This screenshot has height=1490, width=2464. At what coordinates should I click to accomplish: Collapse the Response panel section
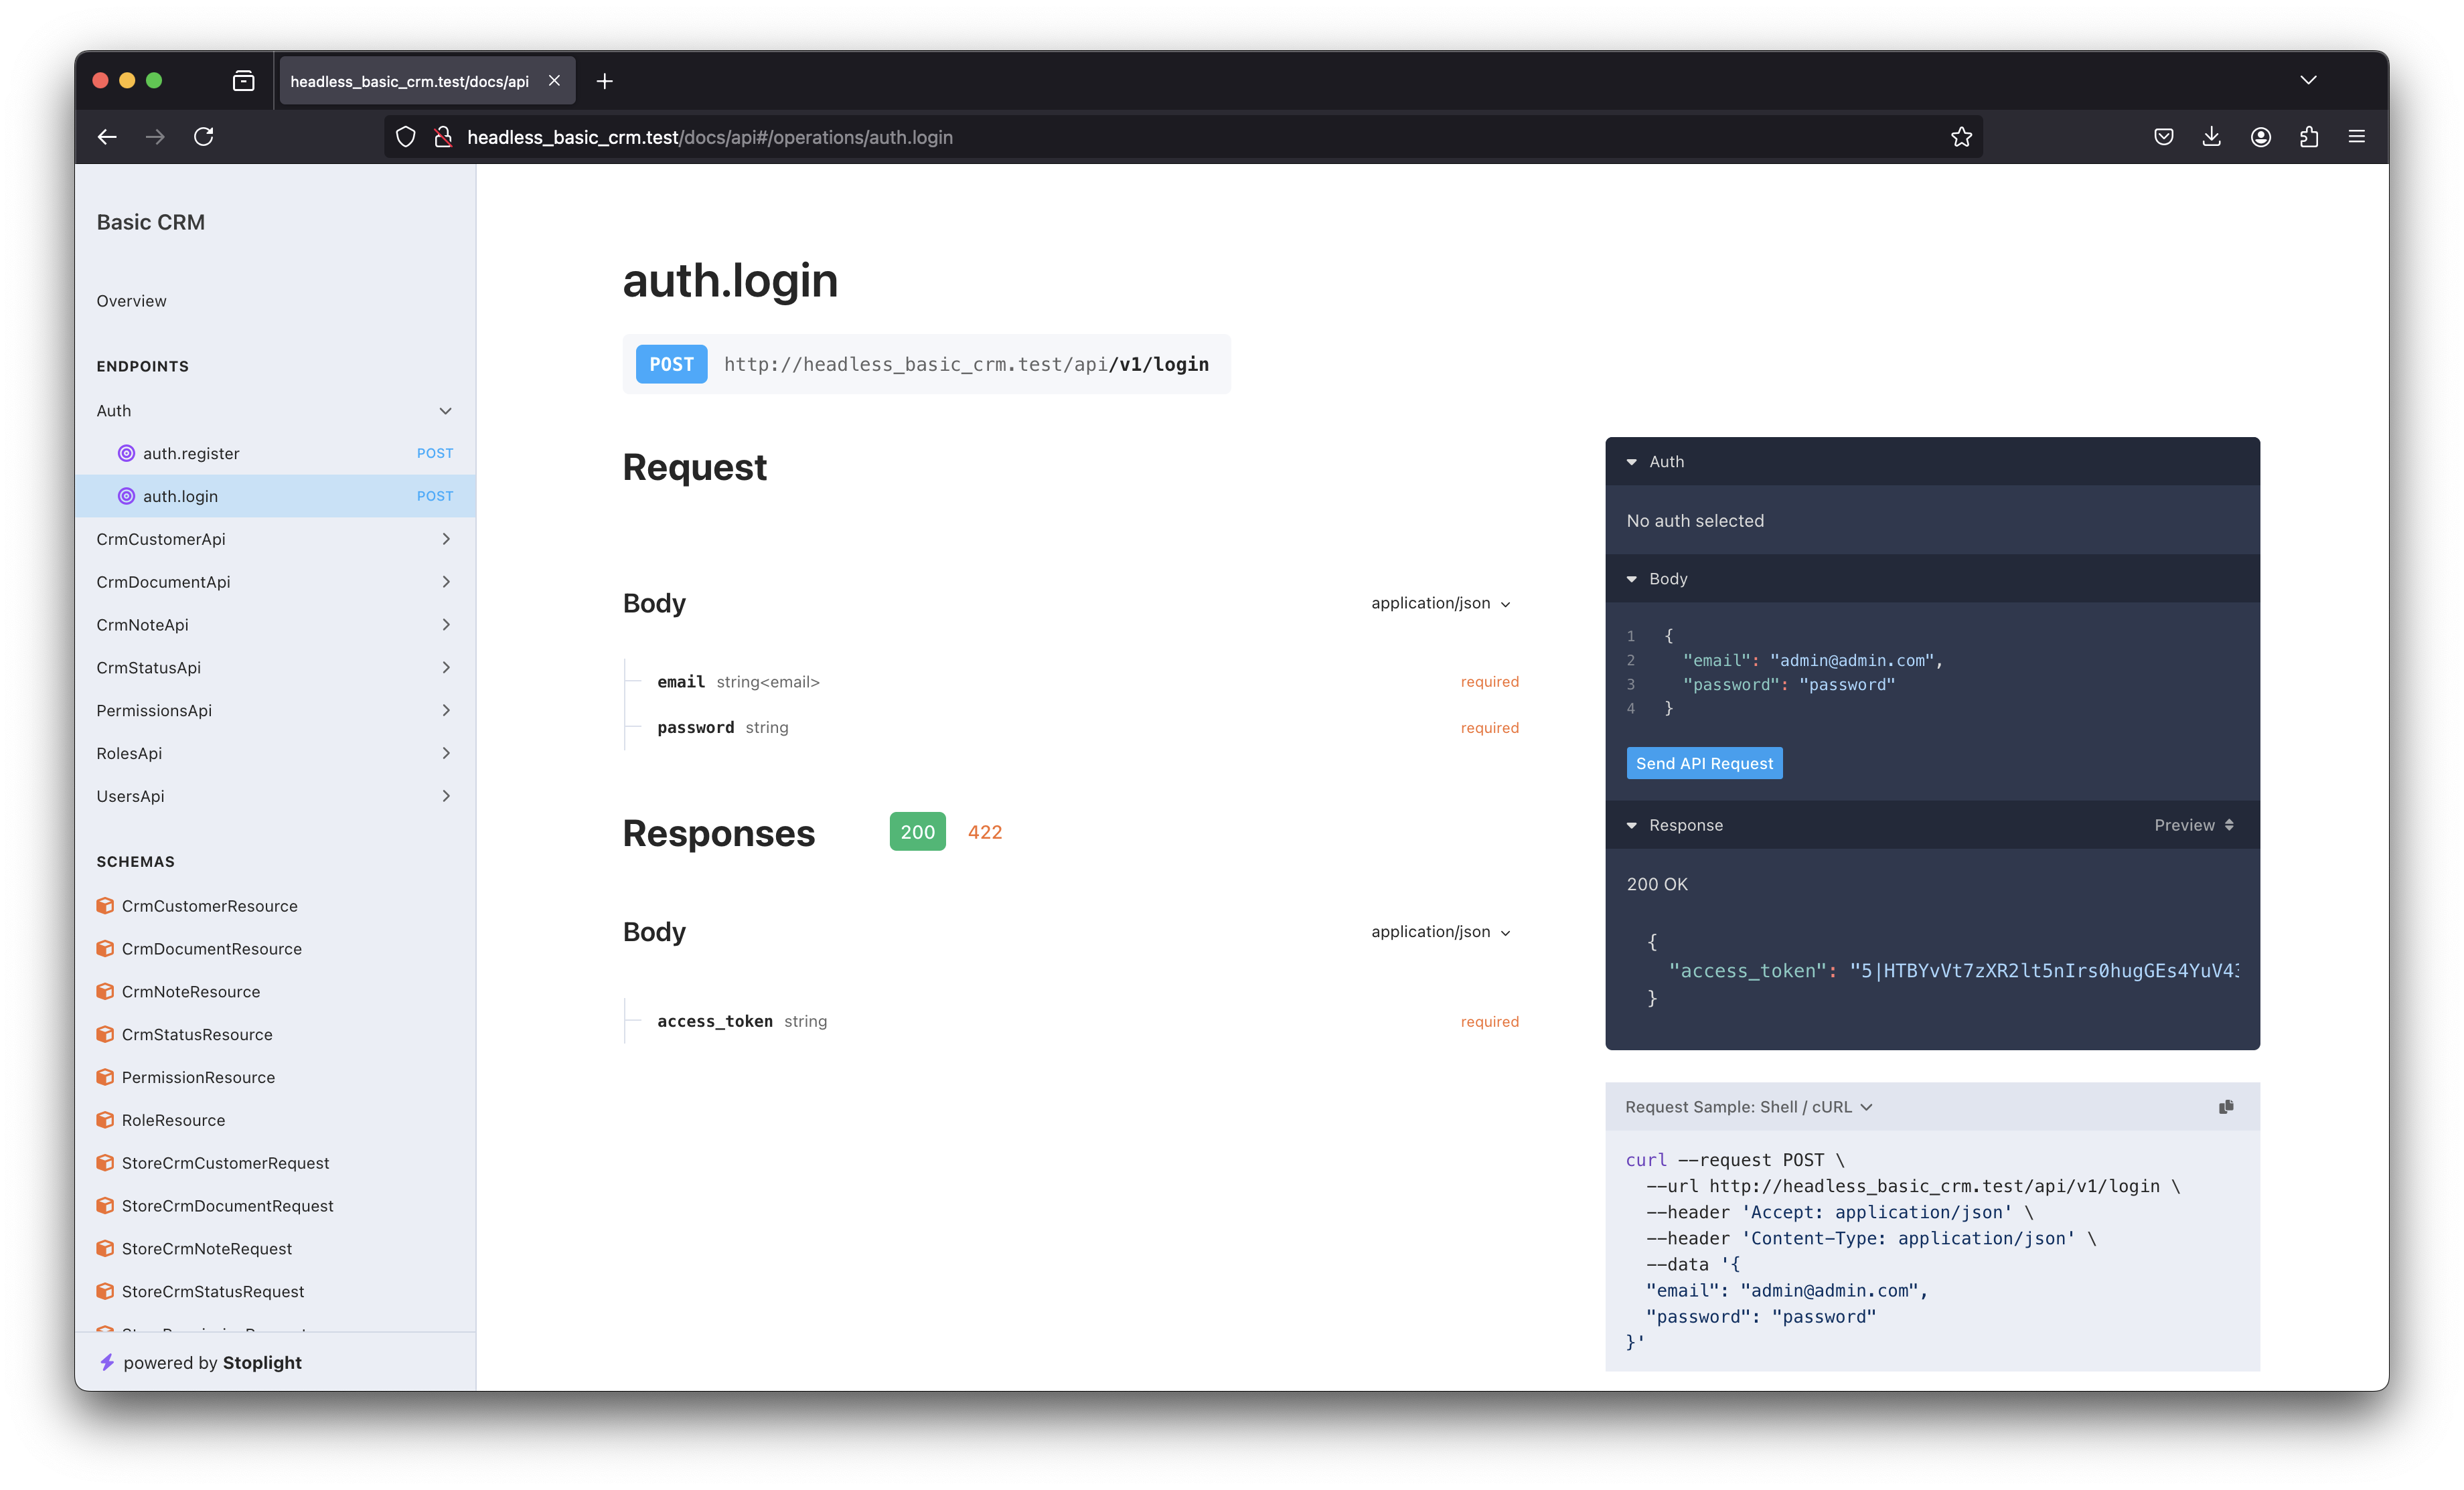[x=1632, y=825]
